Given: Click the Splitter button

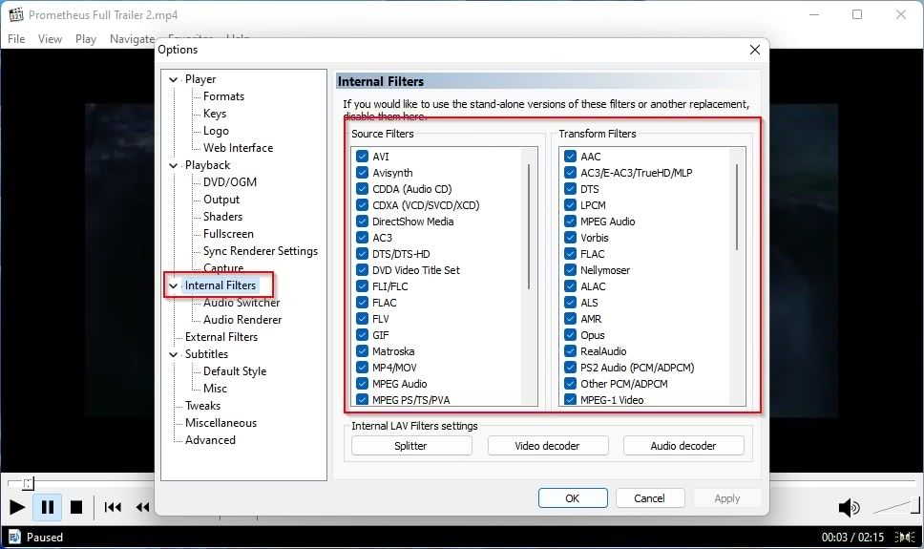Looking at the screenshot, I should tap(411, 446).
